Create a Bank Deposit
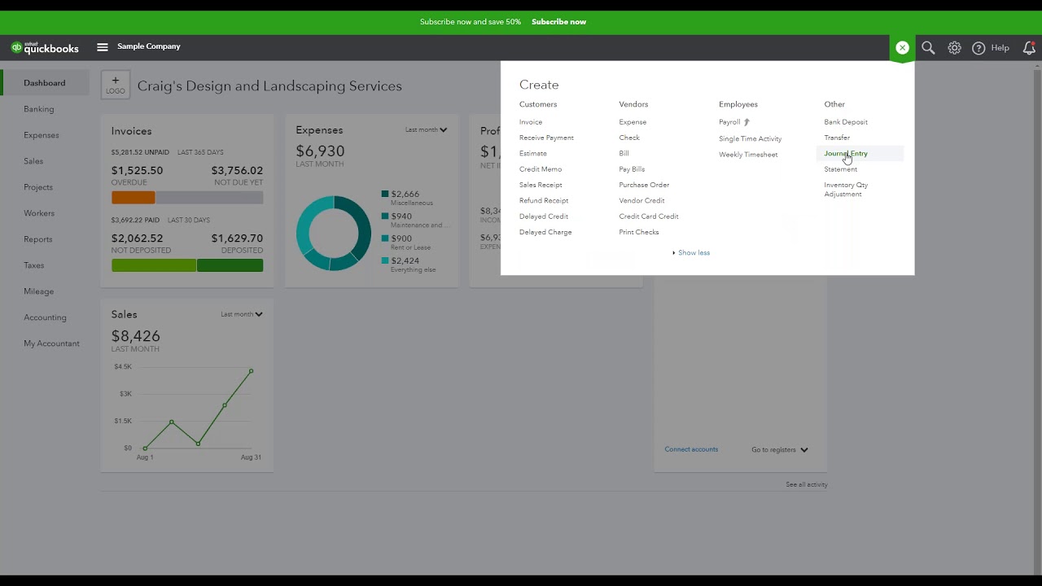The height and width of the screenshot is (586, 1042). tap(846, 122)
